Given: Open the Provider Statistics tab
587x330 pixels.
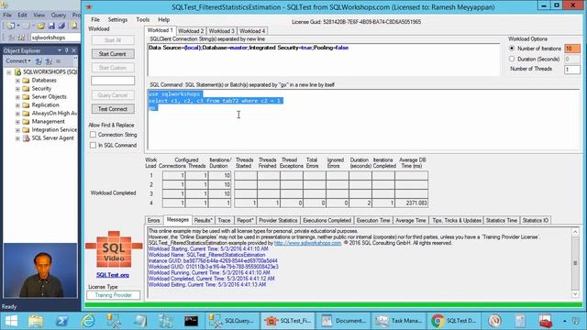Looking at the screenshot, I should click(x=278, y=220).
